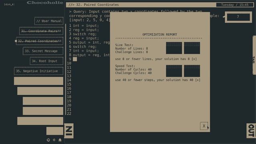Select level 31. Coordinate Pairs

pos(41,31)
